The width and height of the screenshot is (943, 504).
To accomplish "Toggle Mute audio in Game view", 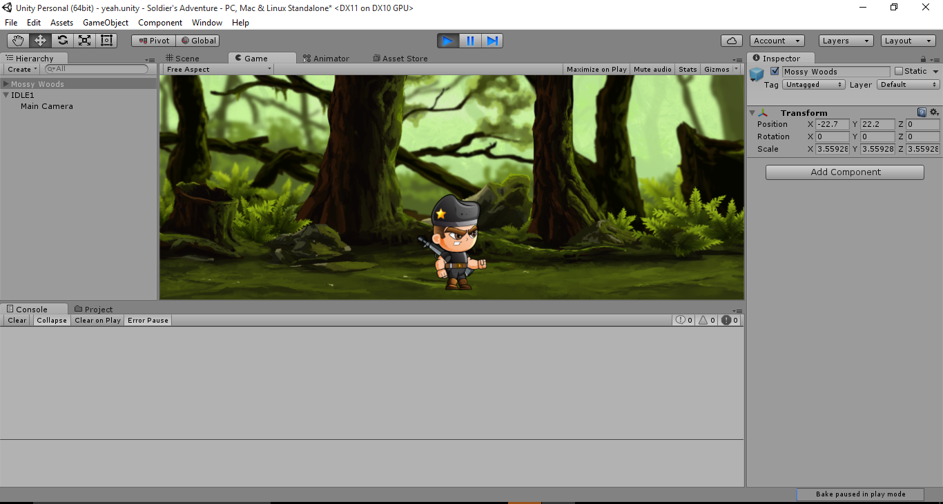I will (x=652, y=69).
